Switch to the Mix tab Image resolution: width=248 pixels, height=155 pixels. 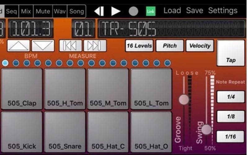[x=26, y=11]
